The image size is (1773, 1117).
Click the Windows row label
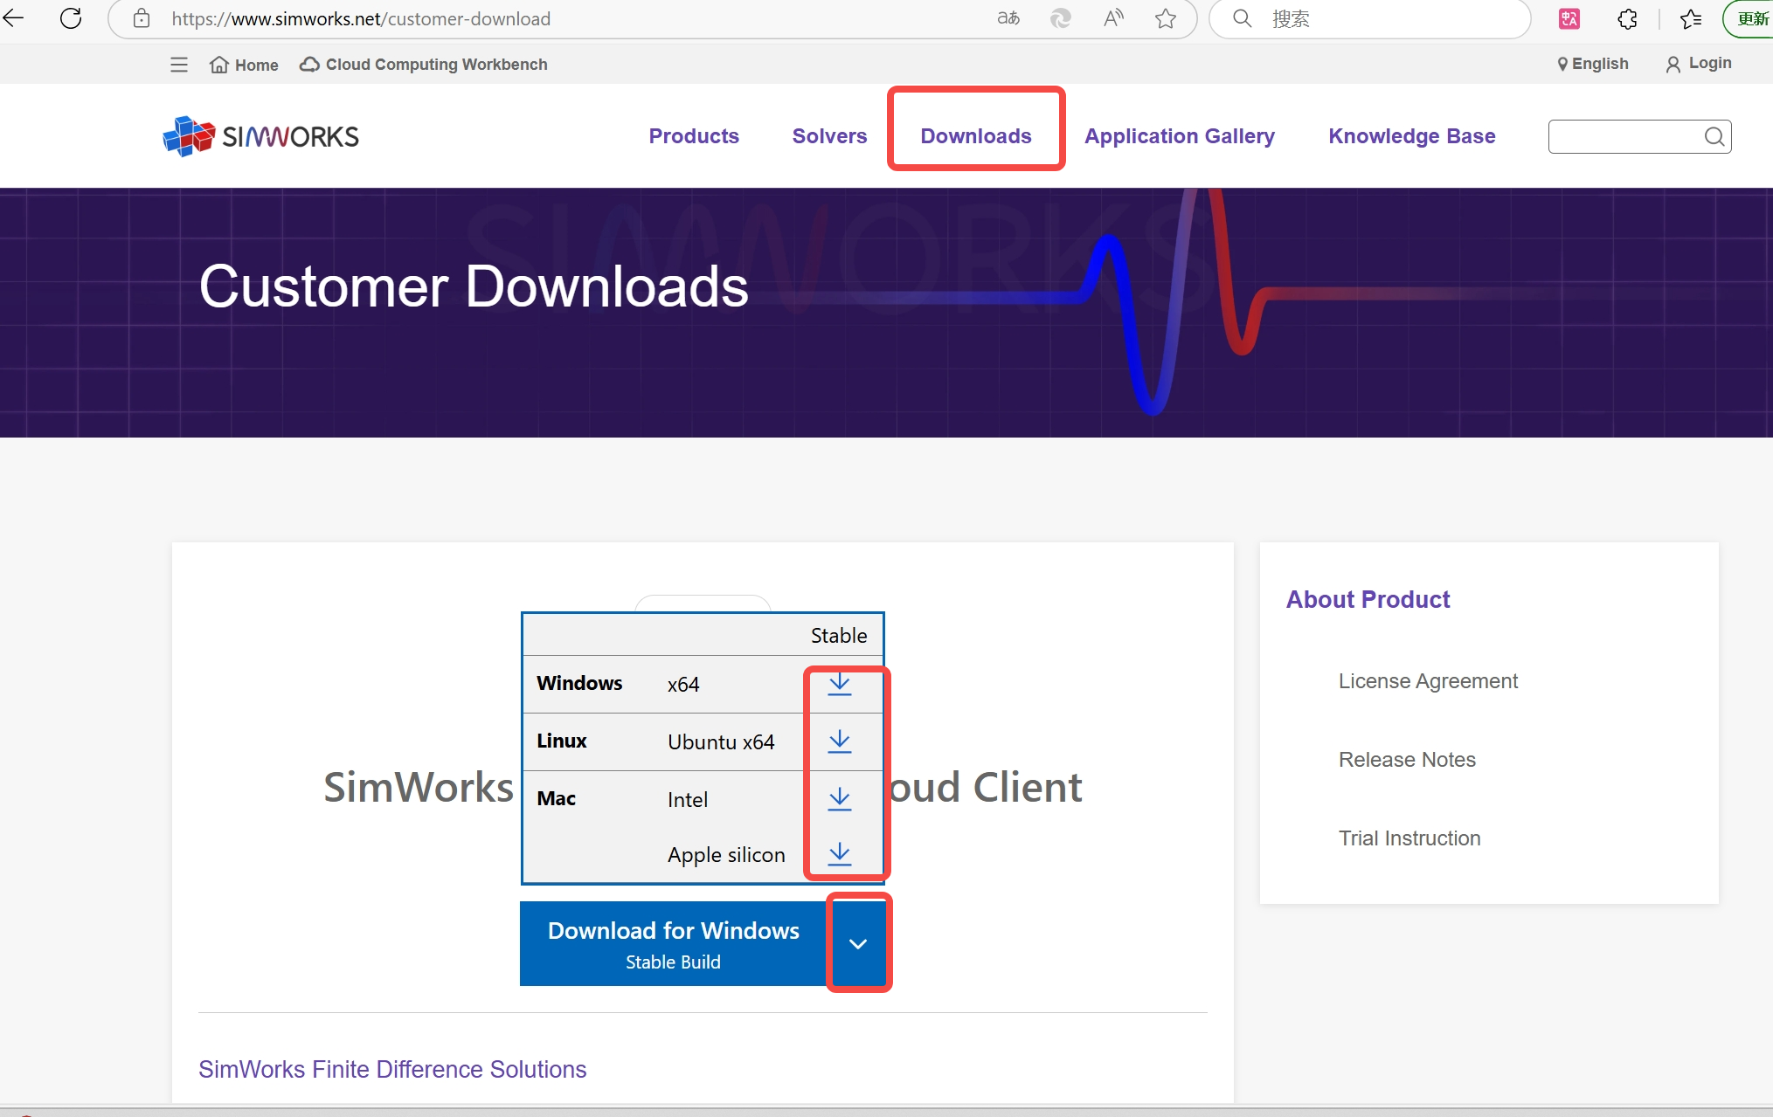579,683
